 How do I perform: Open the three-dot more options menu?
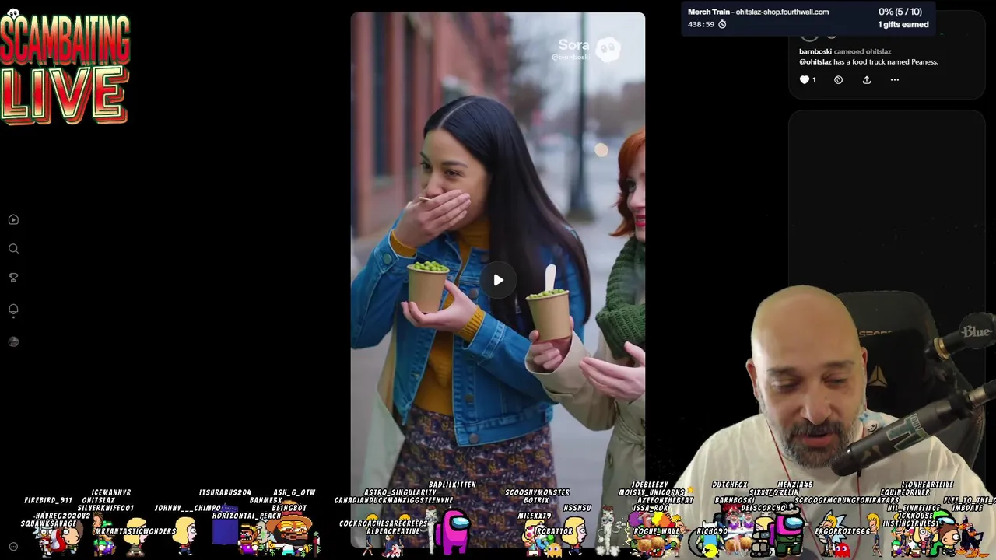pyautogui.click(x=895, y=79)
